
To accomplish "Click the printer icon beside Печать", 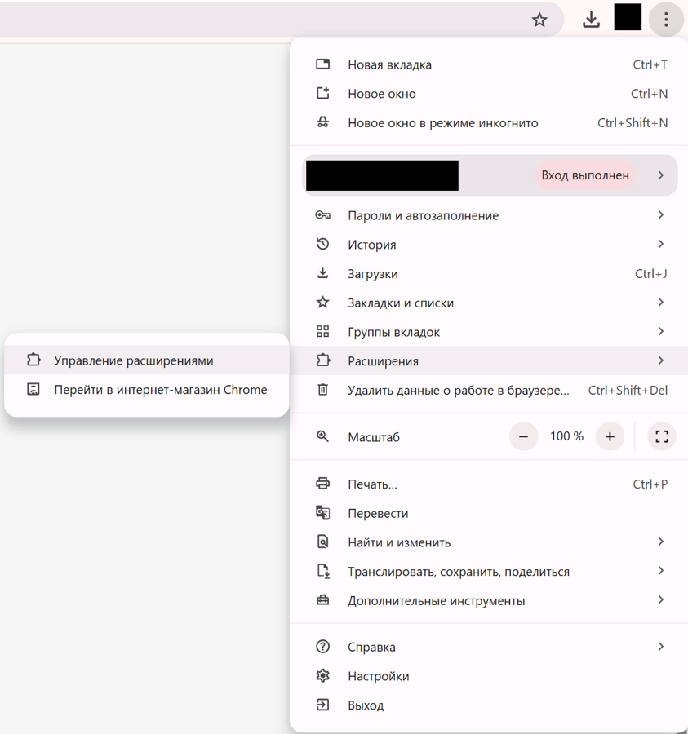I will click(322, 484).
